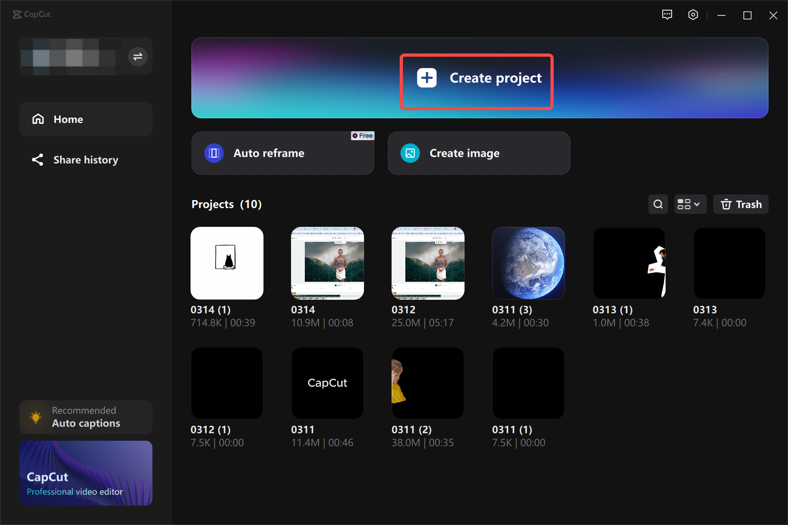Click the Auto reframe icon
Screen dimensions: 788x525
[x=214, y=153]
